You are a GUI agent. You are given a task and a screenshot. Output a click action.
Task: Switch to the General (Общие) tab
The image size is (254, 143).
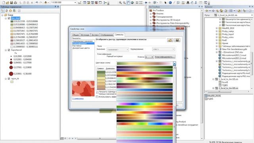[76, 35]
